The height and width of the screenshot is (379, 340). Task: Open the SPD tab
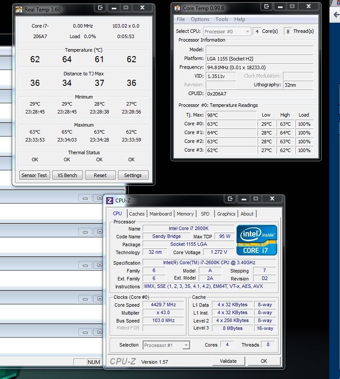205,214
